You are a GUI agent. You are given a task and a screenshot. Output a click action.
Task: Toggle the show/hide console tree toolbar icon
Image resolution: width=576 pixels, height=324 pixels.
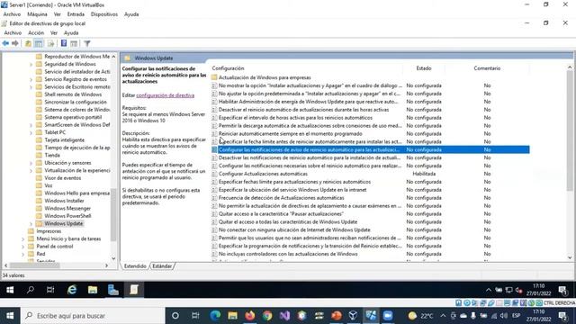pyautogui.click(x=38, y=43)
